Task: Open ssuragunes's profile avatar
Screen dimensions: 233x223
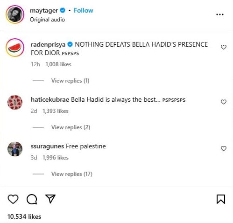Action: [15, 149]
